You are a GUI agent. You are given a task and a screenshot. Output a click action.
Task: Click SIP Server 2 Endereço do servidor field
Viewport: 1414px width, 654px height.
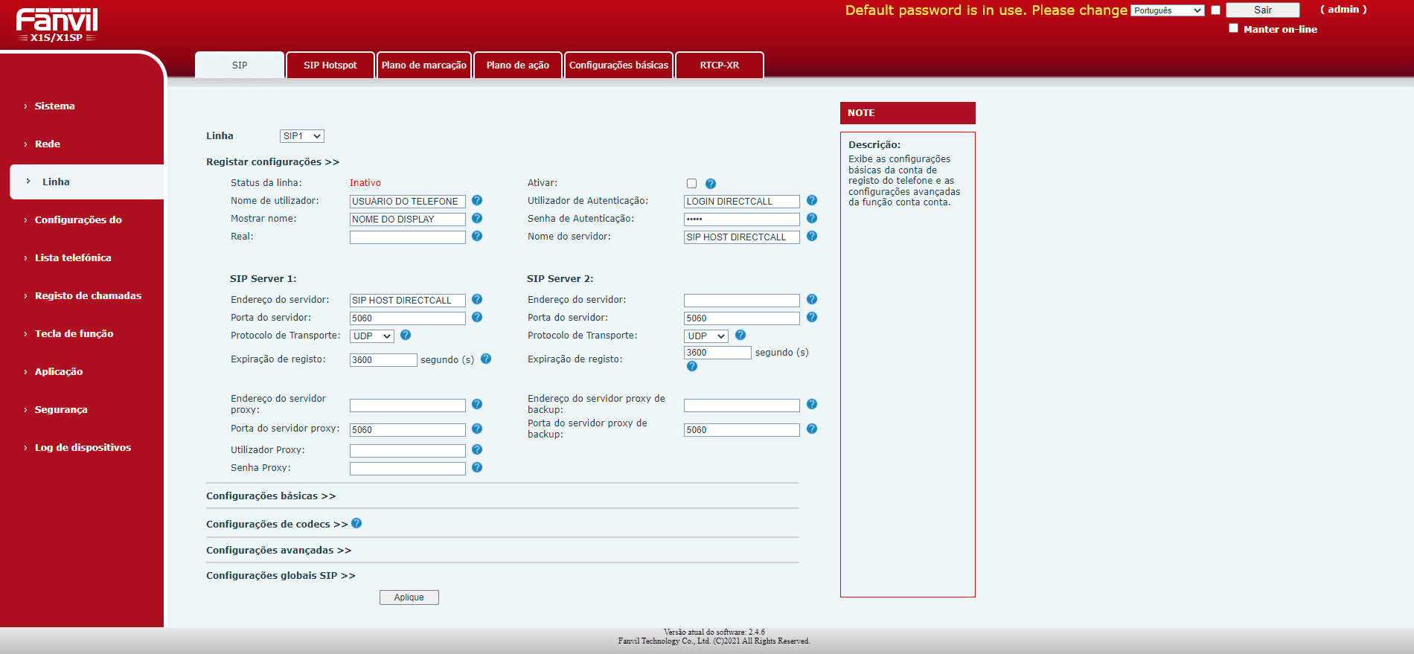pyautogui.click(x=742, y=301)
